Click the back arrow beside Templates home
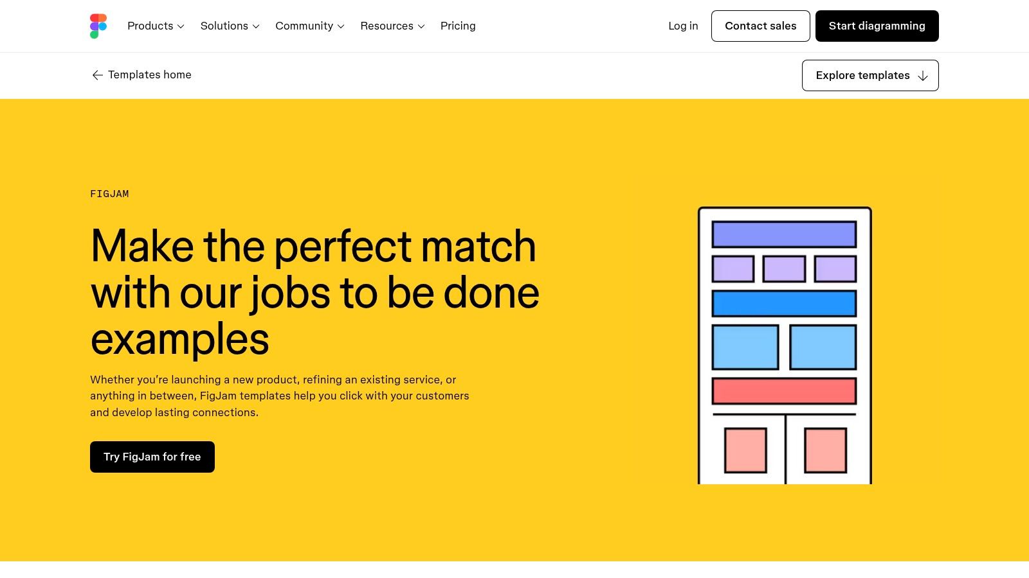 pyautogui.click(x=97, y=75)
